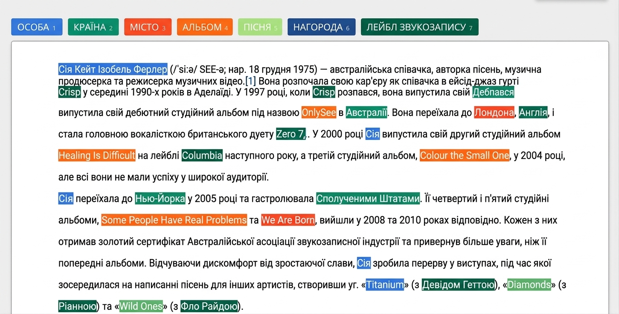619x314 pixels.
Task: Choose the НАГОРОДА label
Action: pos(321,27)
